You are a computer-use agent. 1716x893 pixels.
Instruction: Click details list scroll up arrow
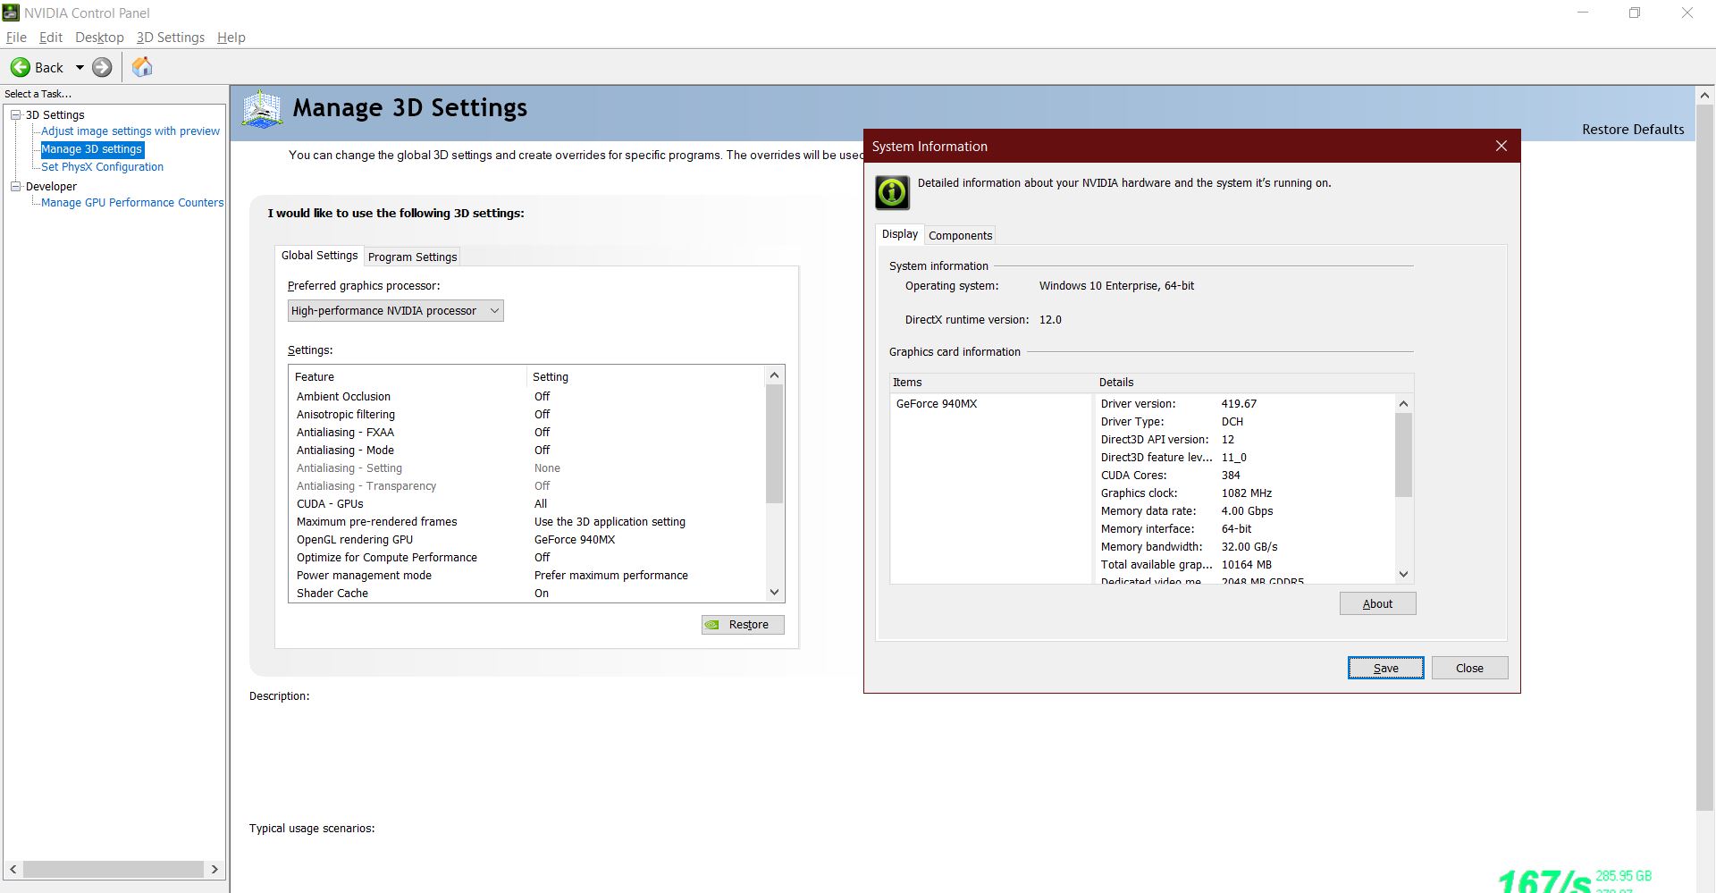tap(1404, 404)
